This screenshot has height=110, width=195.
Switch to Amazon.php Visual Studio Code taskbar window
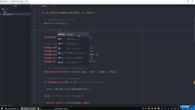[61, 108]
